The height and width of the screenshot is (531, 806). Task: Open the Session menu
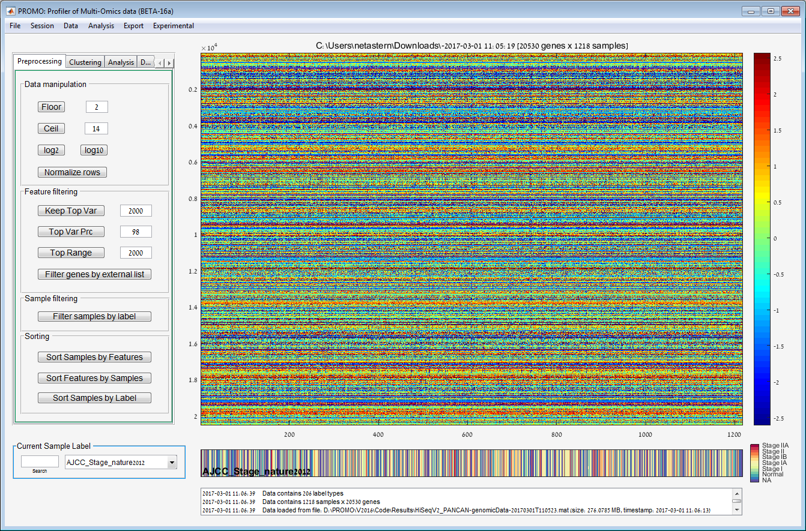coord(42,26)
